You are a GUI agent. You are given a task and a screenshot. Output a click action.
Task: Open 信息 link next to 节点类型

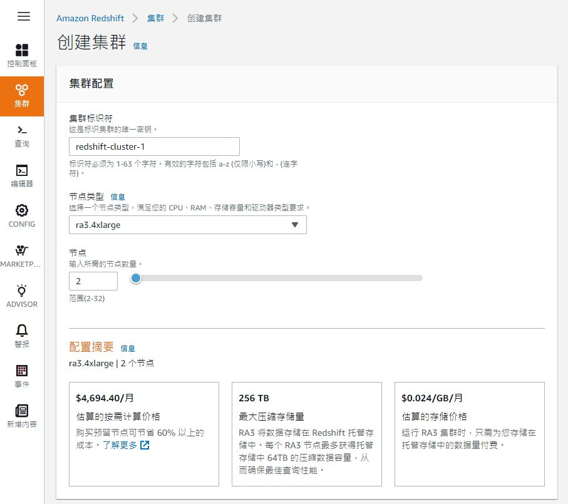click(x=117, y=197)
